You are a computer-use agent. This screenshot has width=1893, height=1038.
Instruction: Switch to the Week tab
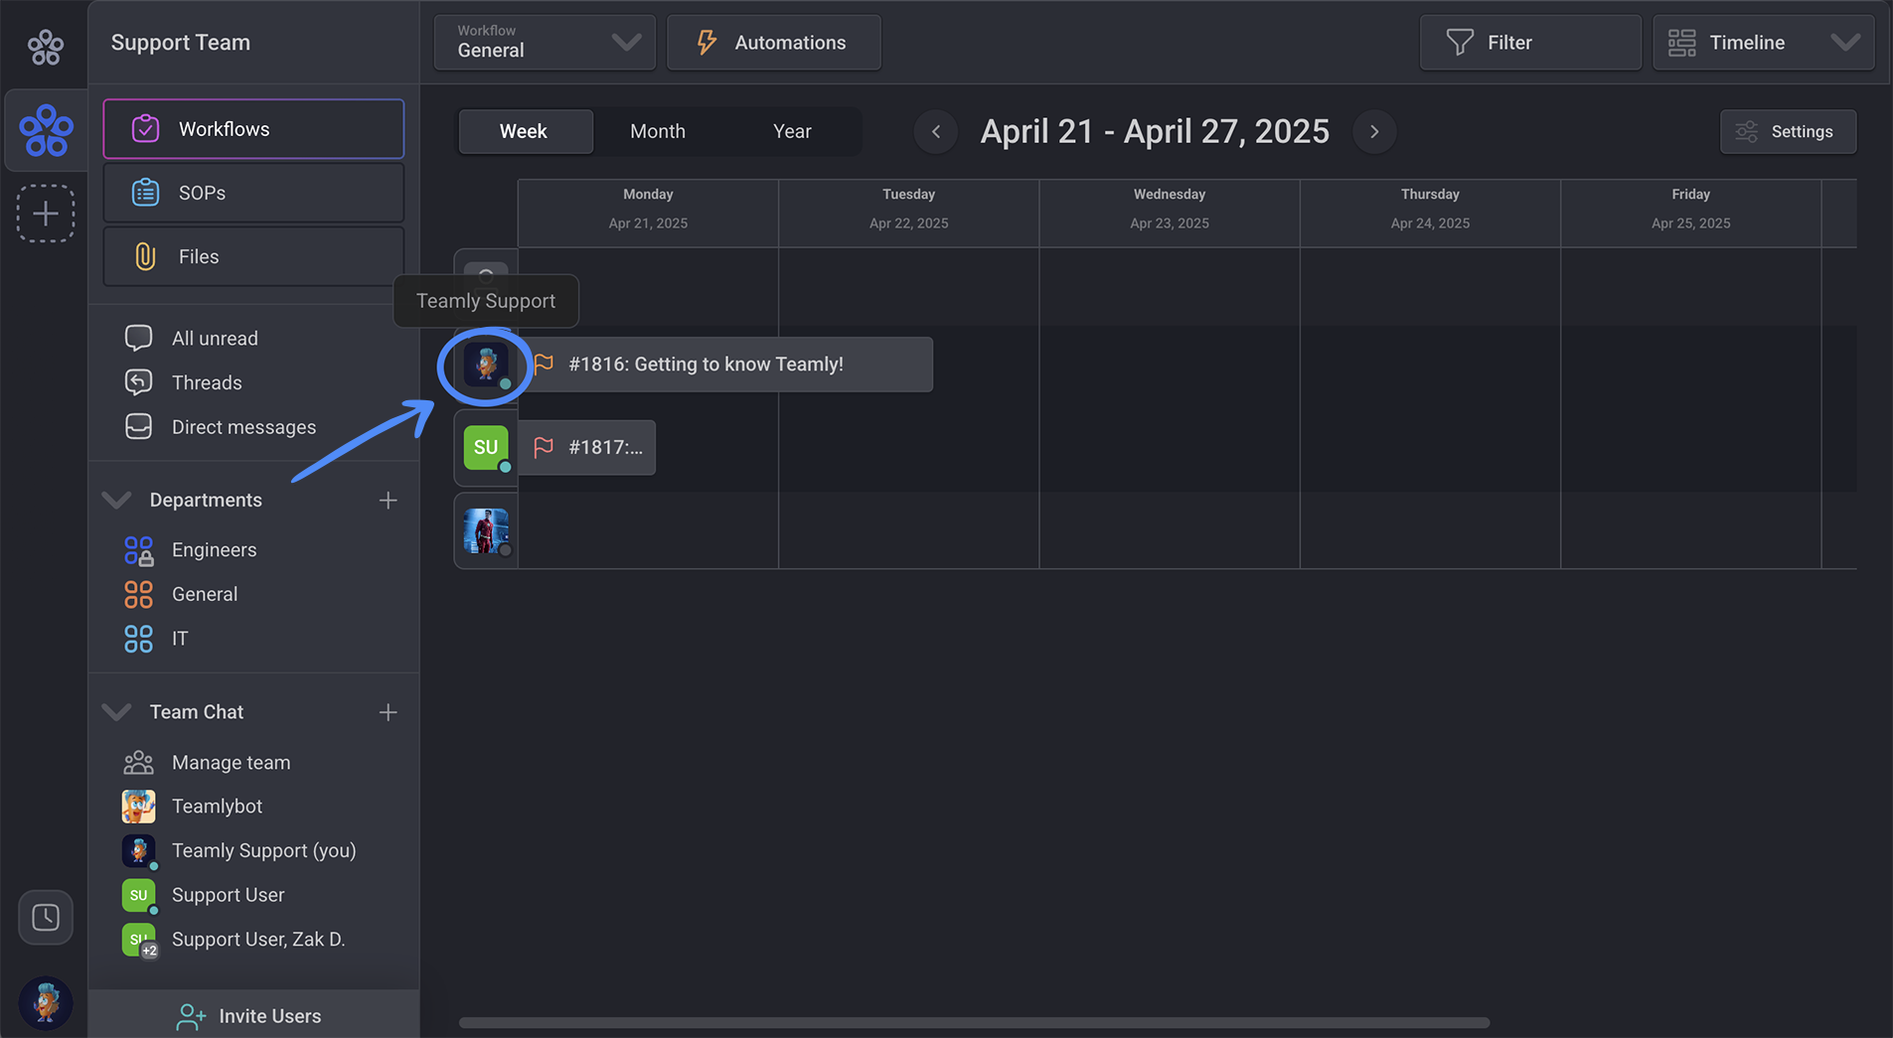tap(524, 131)
